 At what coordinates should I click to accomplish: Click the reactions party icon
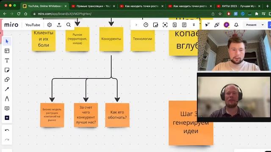(217, 25)
